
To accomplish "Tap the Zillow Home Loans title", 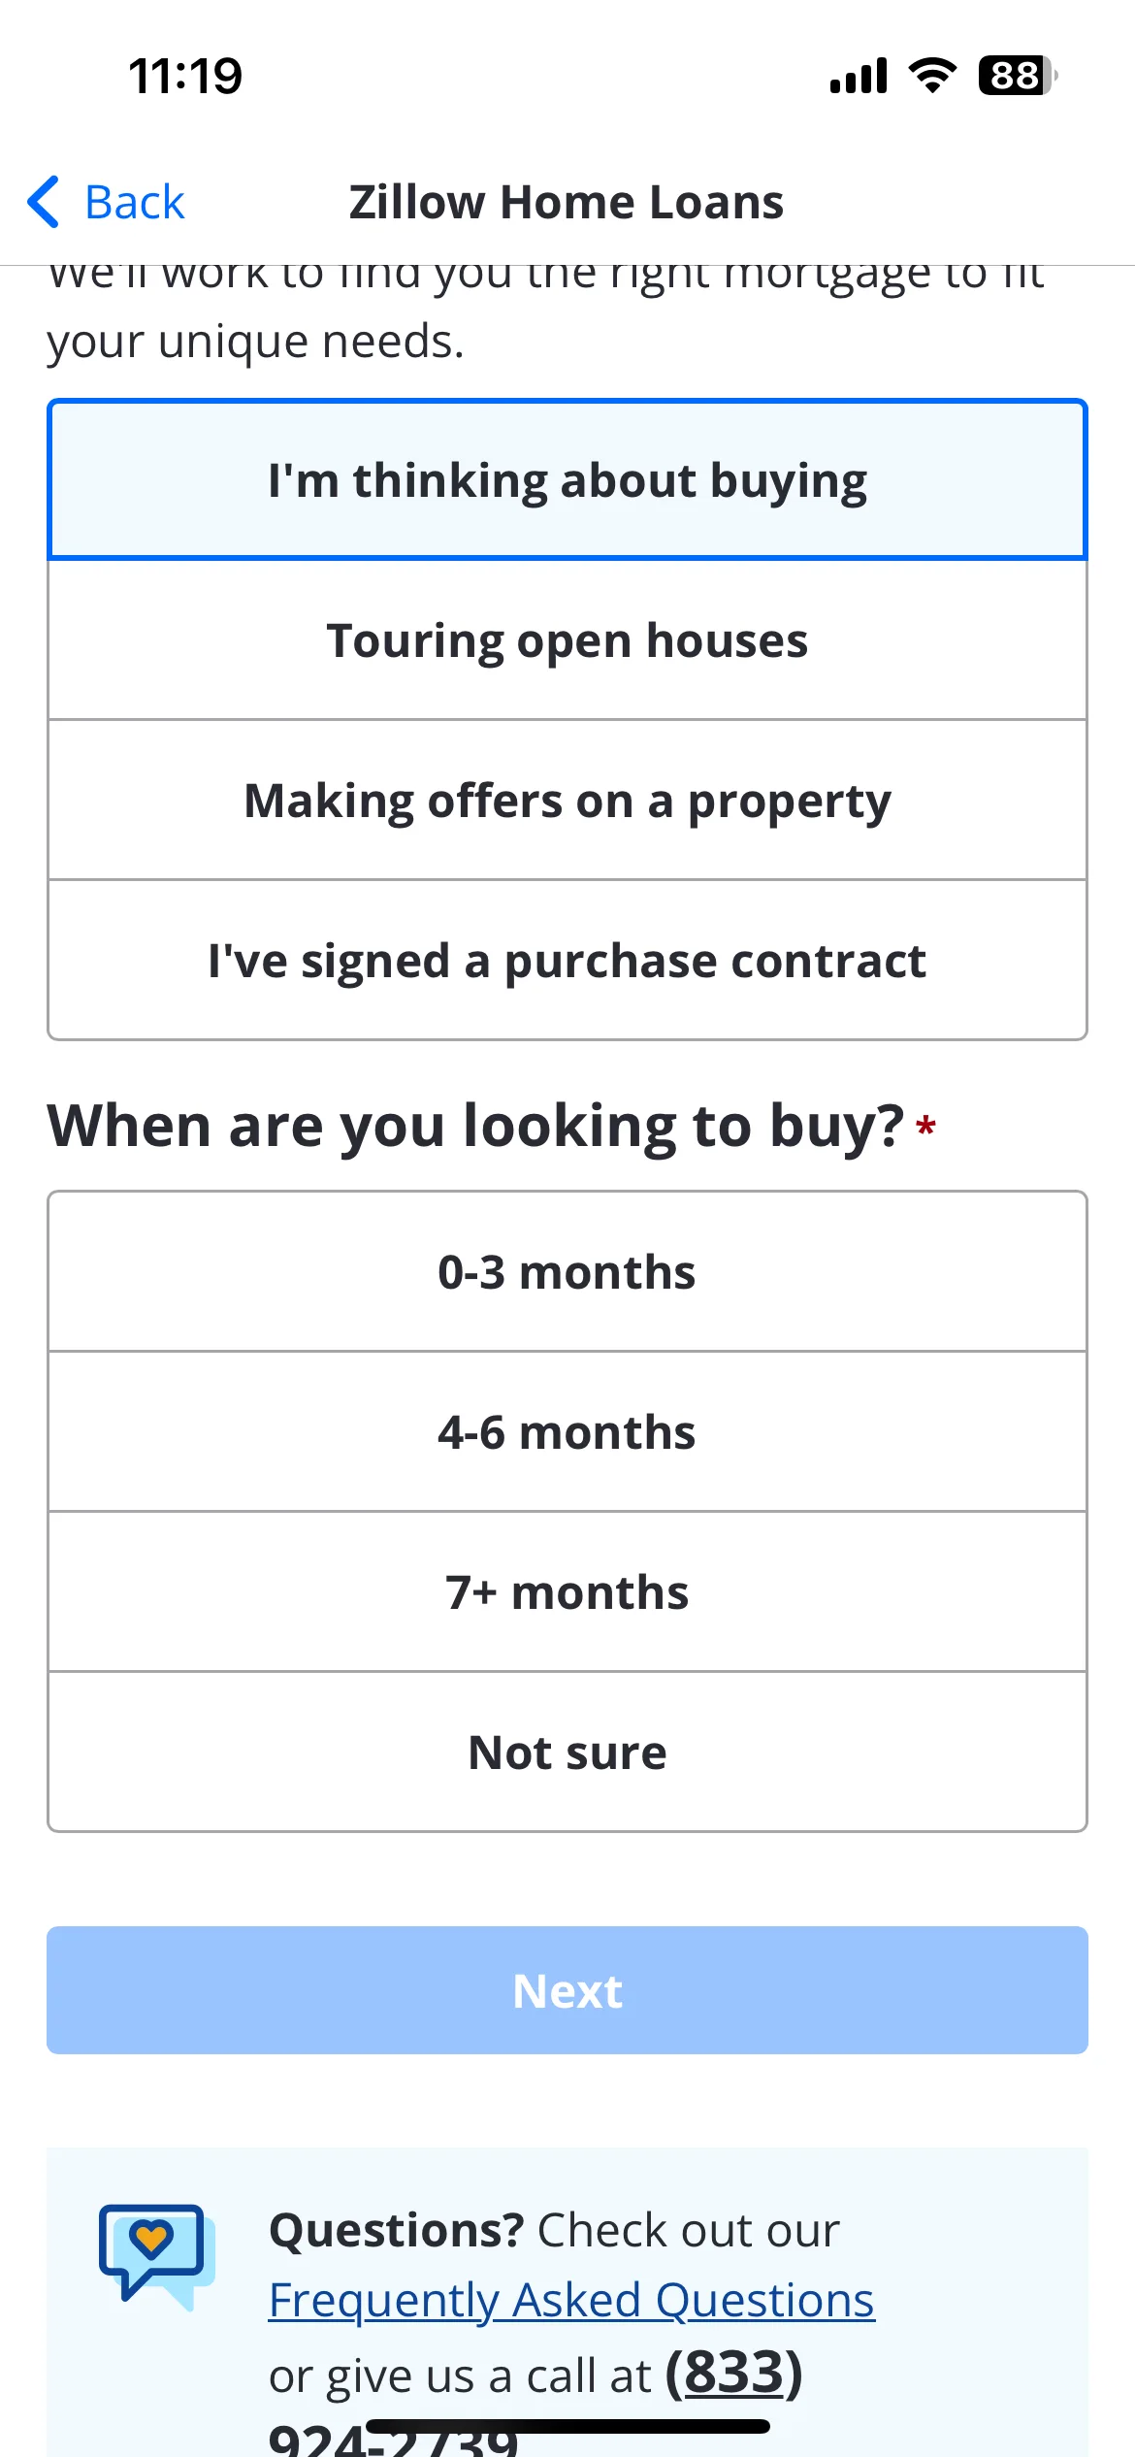I will click(x=567, y=202).
